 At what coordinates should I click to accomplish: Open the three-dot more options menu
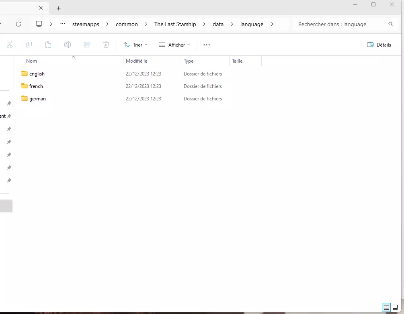tap(207, 45)
